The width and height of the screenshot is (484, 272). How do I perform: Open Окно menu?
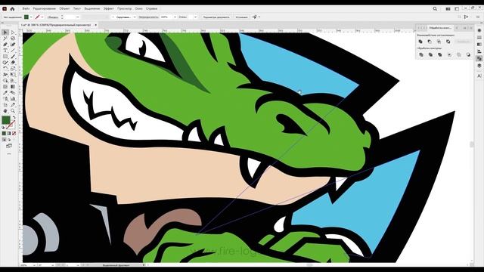point(138,9)
